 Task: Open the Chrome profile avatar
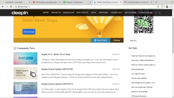coord(167,7)
